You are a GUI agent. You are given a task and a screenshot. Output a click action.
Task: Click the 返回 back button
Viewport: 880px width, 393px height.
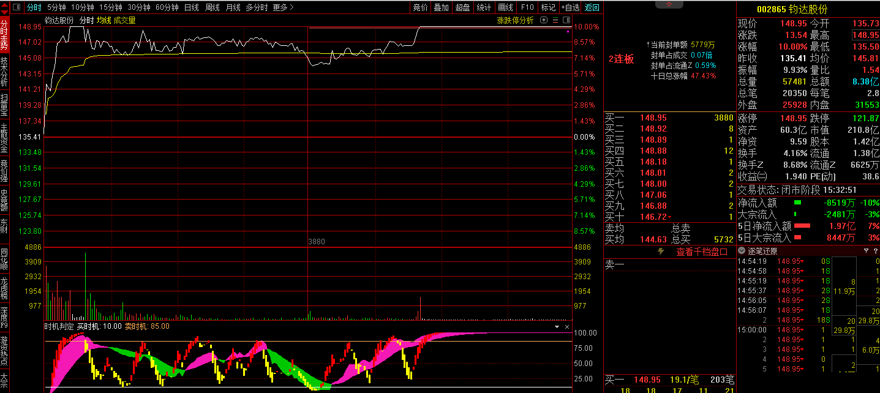[x=592, y=7]
